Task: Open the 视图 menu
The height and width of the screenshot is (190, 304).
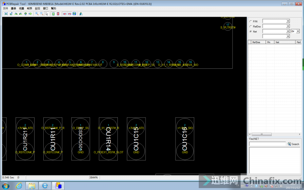Action: (21, 8)
